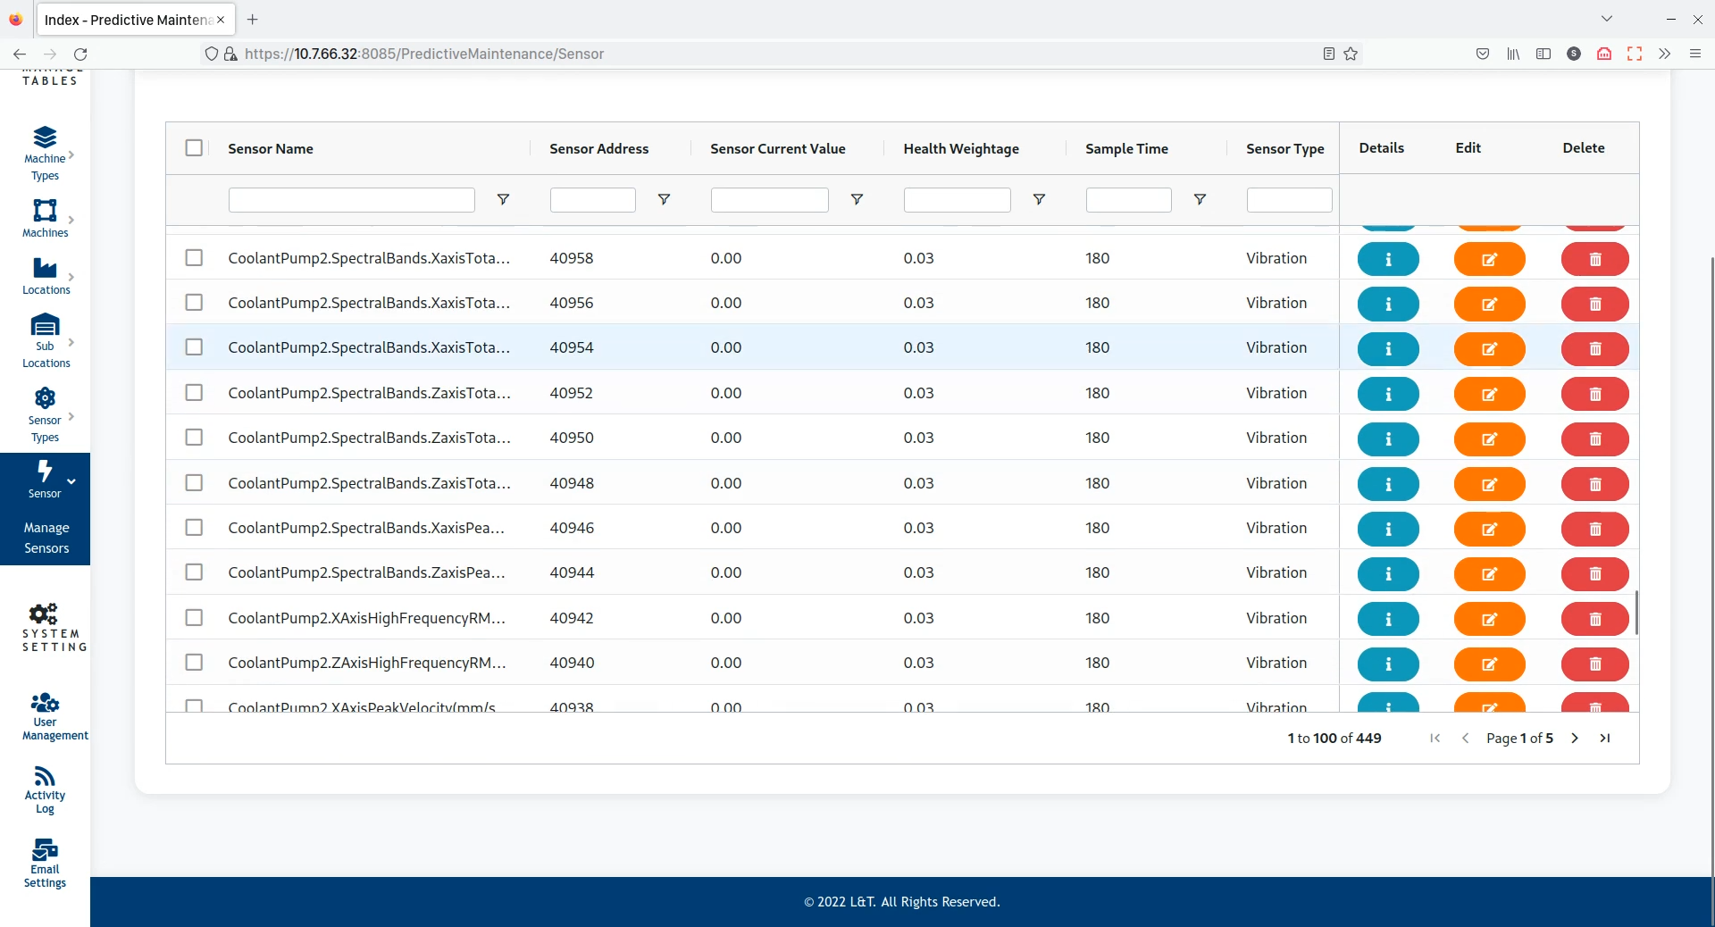Expand Sensor Types chevron
Viewport: 1715px width, 927px height.
pos(71,416)
